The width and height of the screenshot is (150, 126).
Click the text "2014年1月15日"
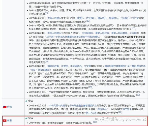tap(37, 123)
